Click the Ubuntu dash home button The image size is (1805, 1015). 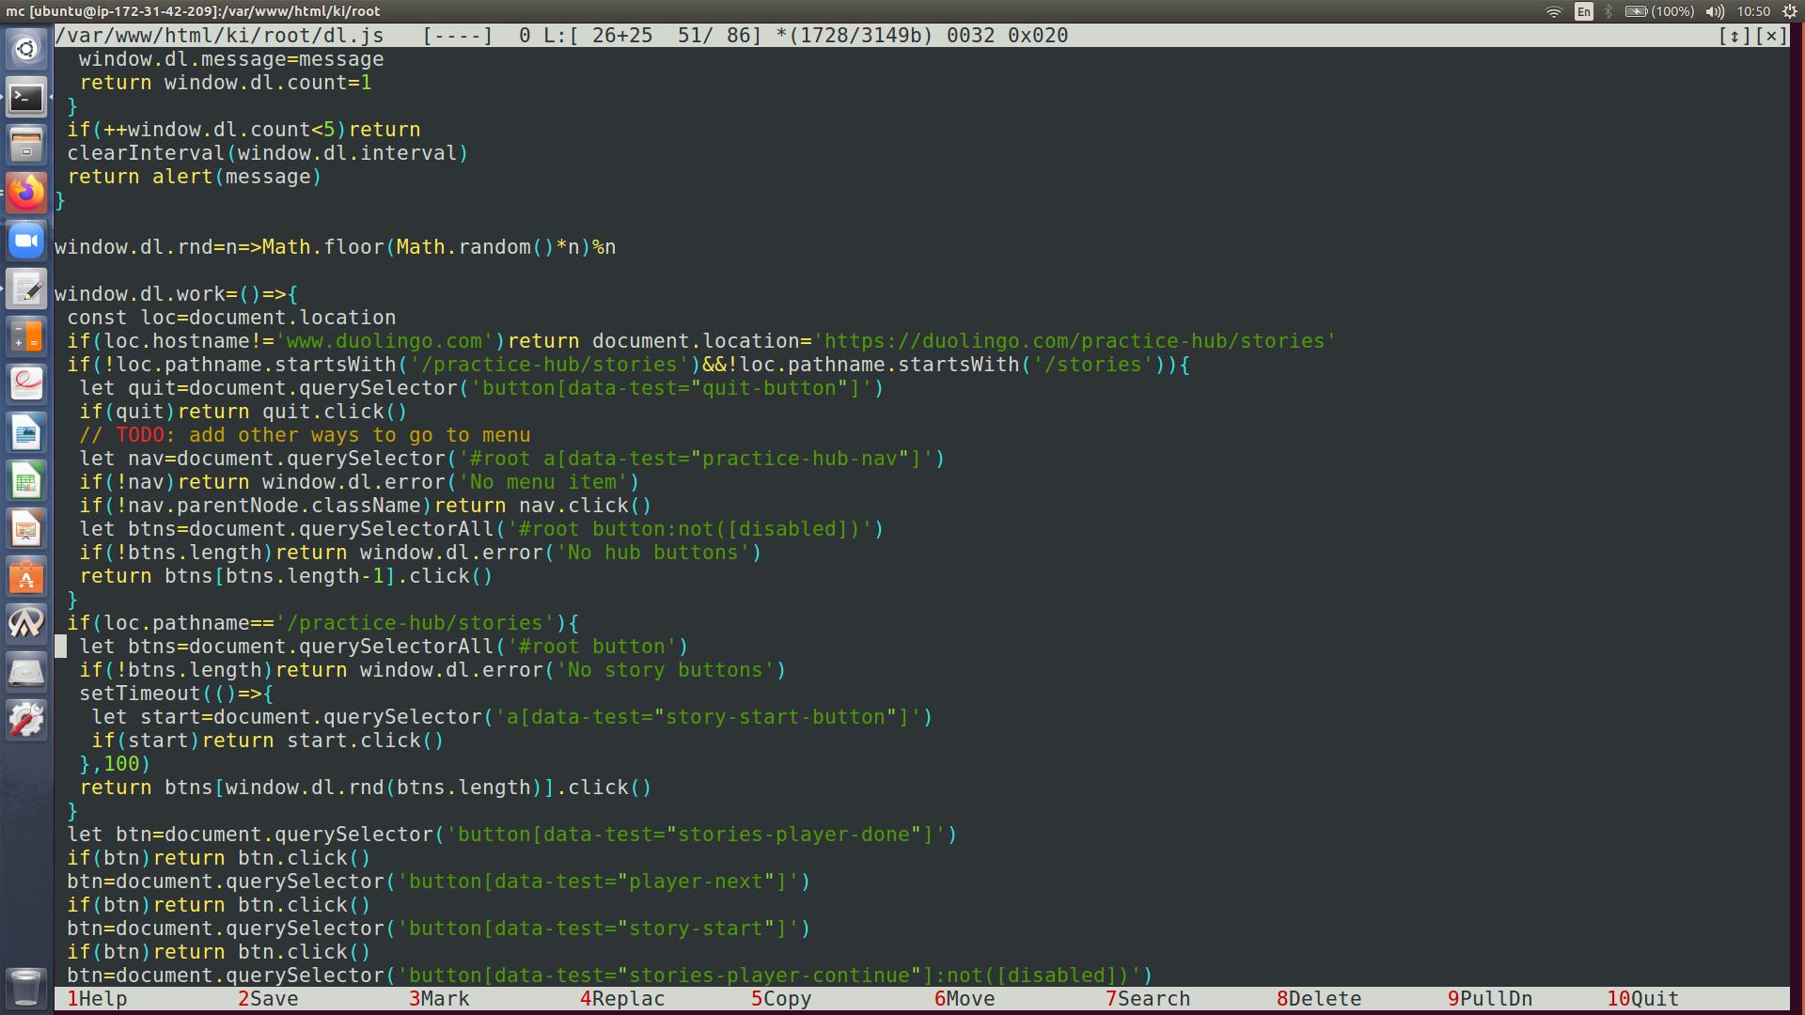click(26, 49)
